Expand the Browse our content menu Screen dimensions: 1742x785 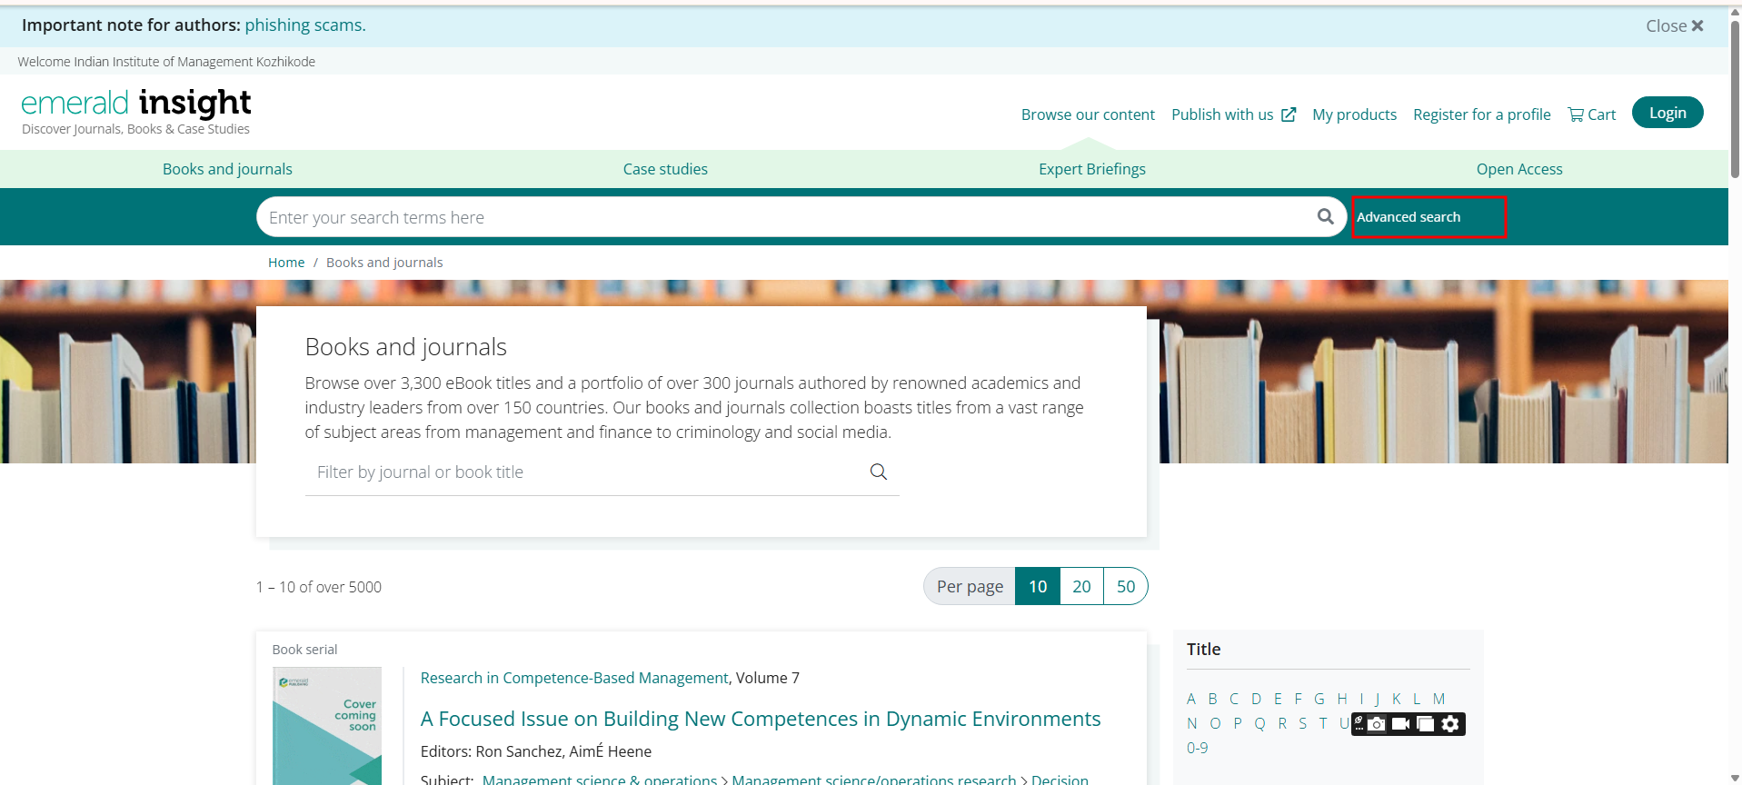tap(1088, 114)
